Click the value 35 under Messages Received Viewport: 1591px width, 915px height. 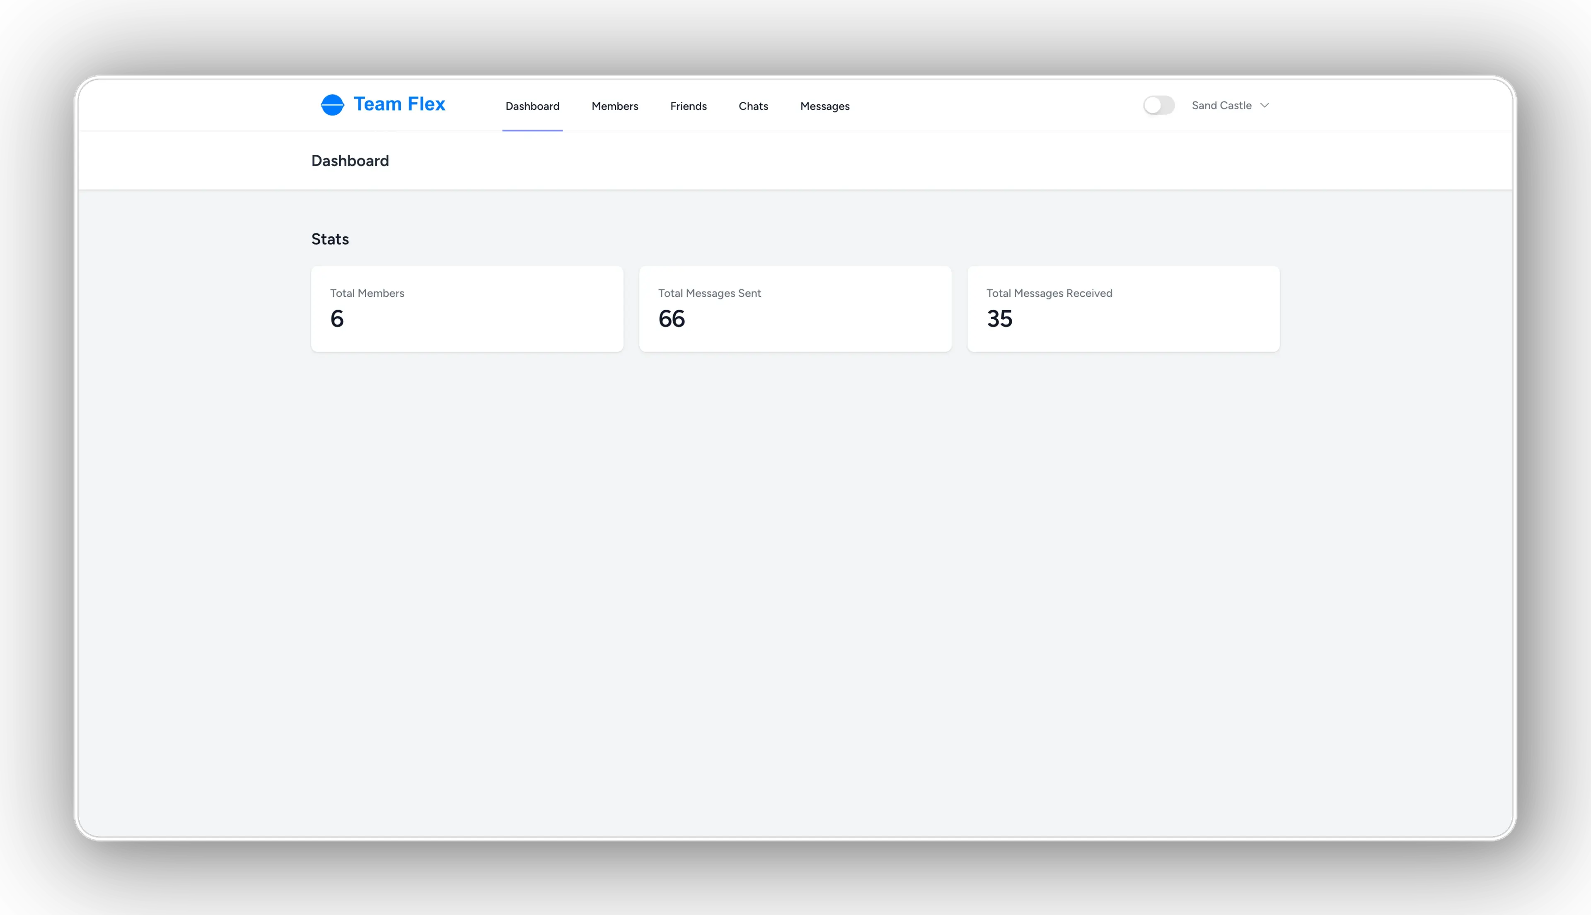[x=999, y=319]
